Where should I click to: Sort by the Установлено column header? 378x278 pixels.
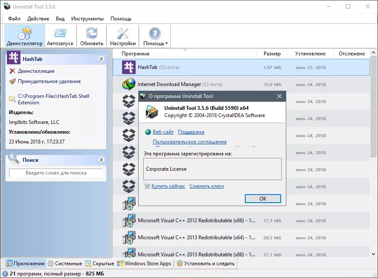coord(310,54)
